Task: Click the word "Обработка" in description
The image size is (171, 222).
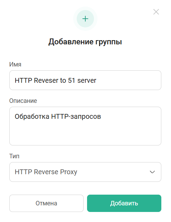Action: [x=32, y=117]
